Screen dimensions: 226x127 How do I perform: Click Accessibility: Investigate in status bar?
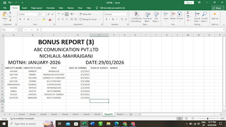22,119
